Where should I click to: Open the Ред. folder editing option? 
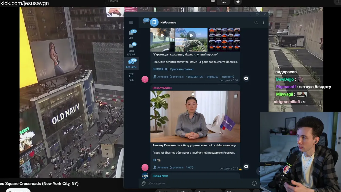click(131, 77)
